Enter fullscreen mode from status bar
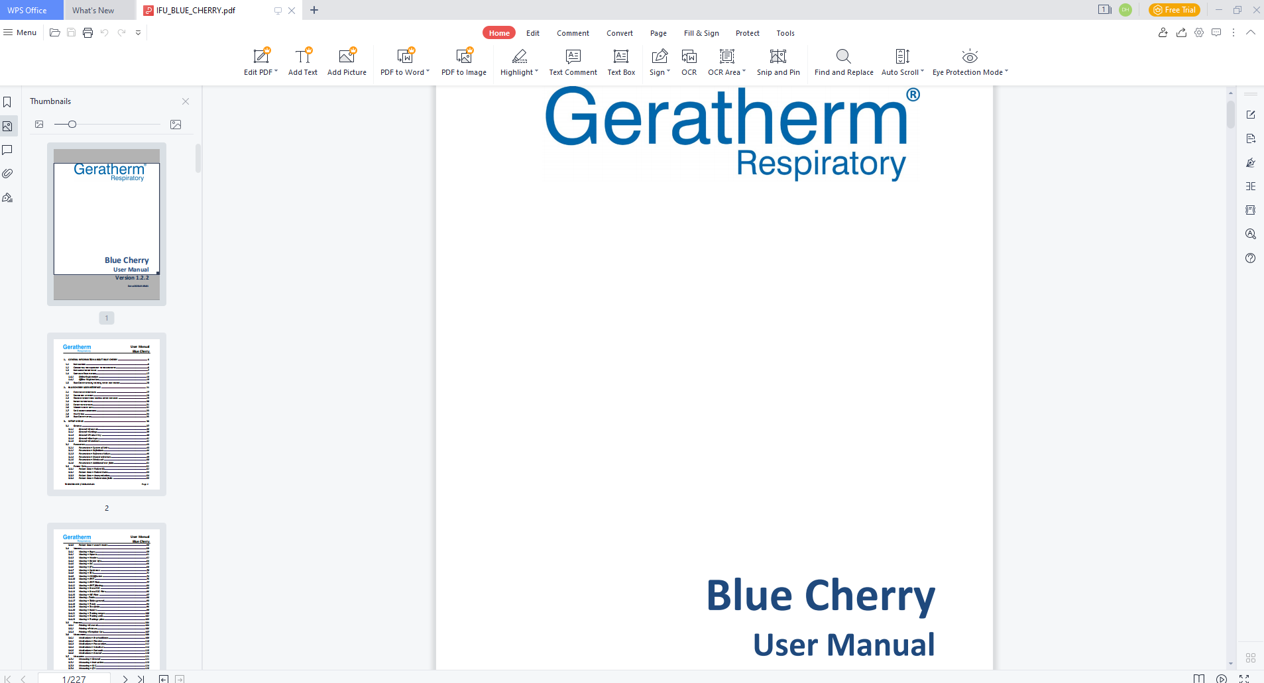 [1244, 679]
